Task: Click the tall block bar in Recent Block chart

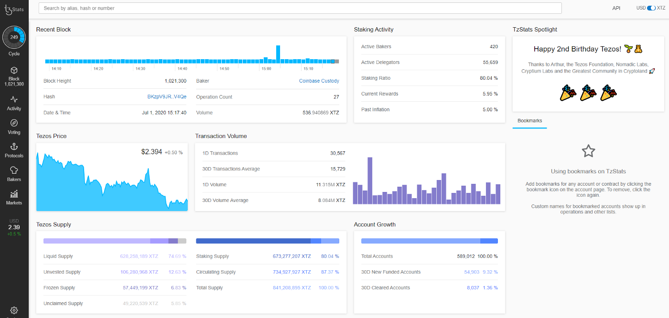Action: pos(278,54)
